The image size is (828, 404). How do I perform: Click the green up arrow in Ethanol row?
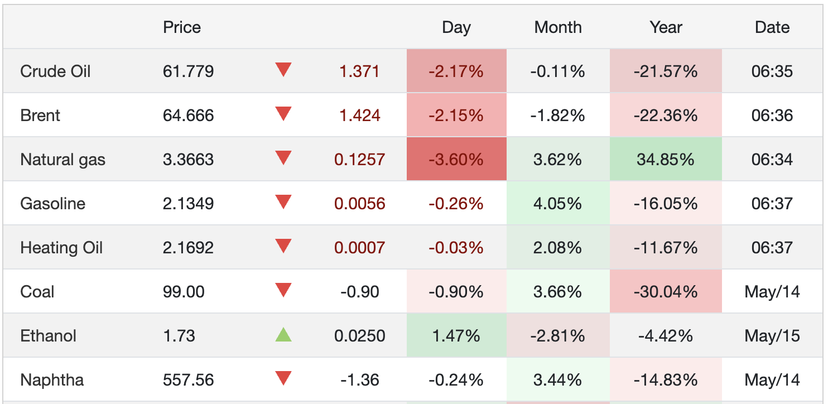tap(283, 335)
